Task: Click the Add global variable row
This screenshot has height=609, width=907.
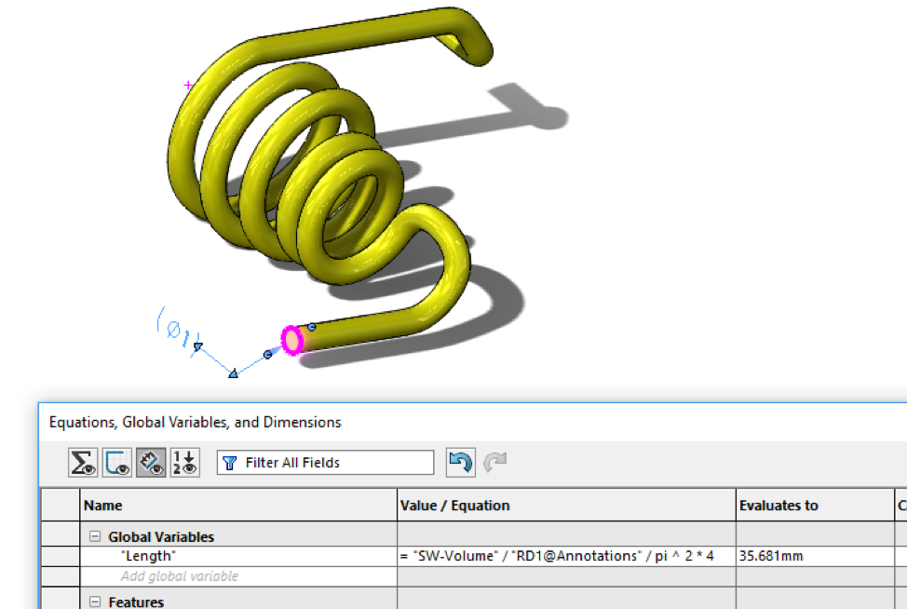Action: 238,576
